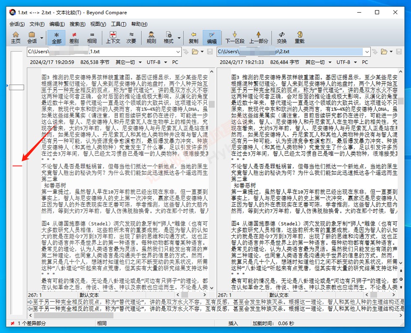Click the right pane browse arrow icon
The image size is (411, 333).
point(375,52)
